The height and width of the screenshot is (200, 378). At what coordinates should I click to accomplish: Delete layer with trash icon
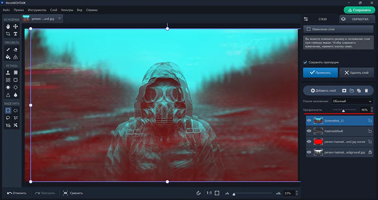click(x=367, y=91)
